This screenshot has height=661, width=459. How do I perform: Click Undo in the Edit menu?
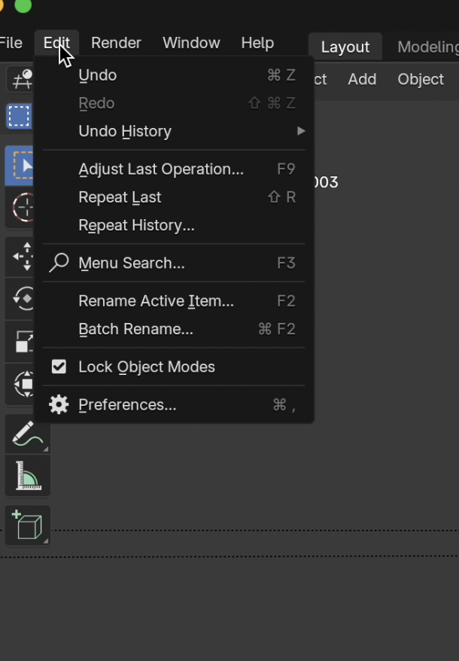98,75
